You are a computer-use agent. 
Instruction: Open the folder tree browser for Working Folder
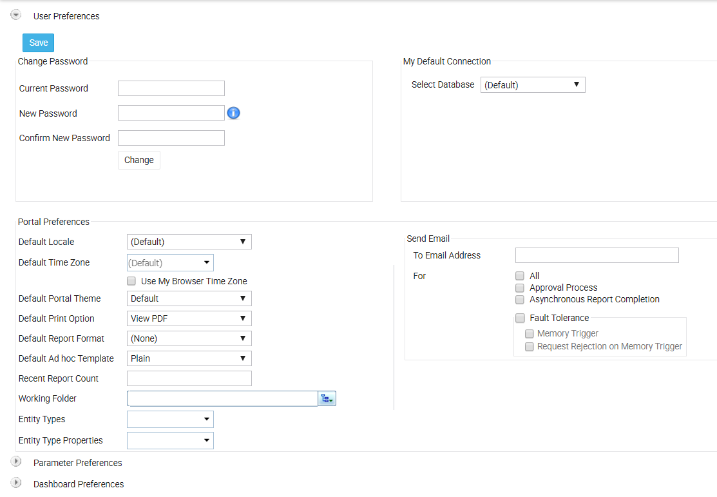click(327, 398)
